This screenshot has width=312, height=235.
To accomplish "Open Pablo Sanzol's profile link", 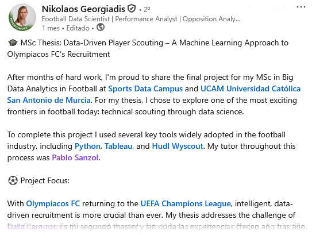I will pos(75,157).
